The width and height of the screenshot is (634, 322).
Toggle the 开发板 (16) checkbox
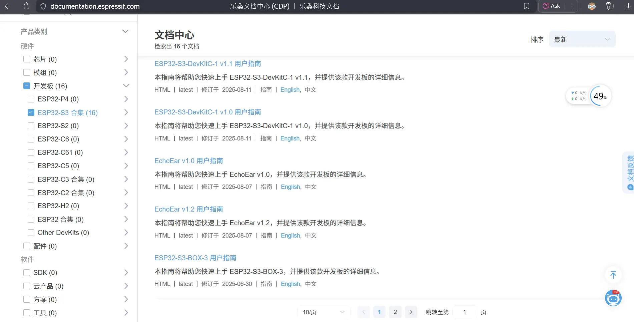27,86
